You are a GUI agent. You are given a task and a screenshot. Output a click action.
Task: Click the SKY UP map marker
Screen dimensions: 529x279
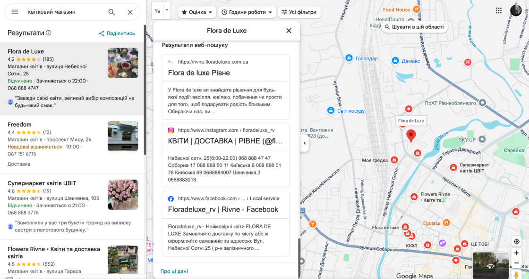coord(482,139)
